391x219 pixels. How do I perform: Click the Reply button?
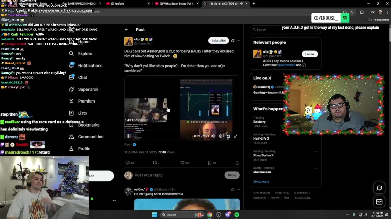[232, 175]
